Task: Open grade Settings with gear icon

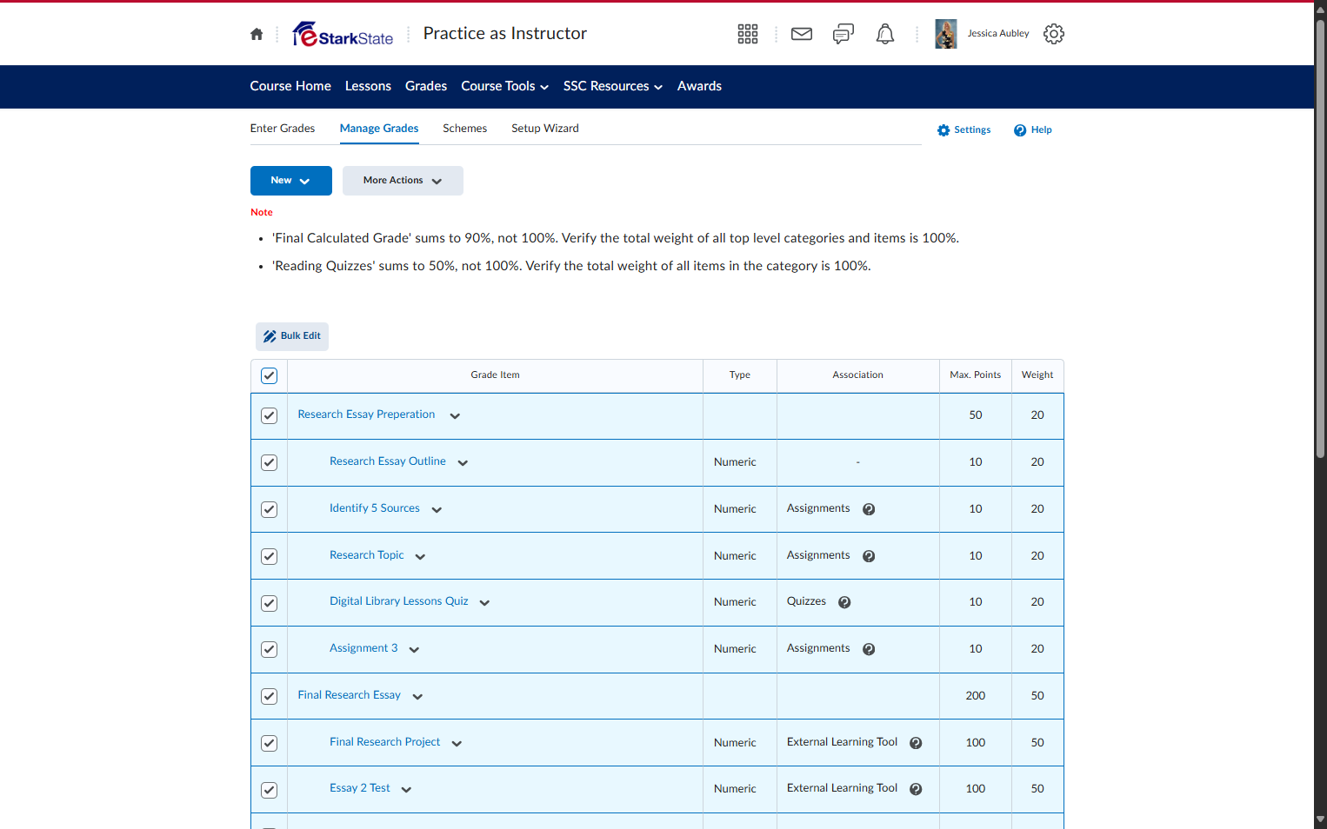Action: tap(964, 130)
